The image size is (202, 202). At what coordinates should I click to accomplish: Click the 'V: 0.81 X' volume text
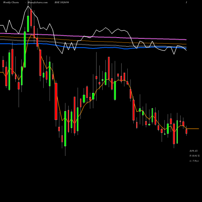pyautogui.click(x=194, y=156)
